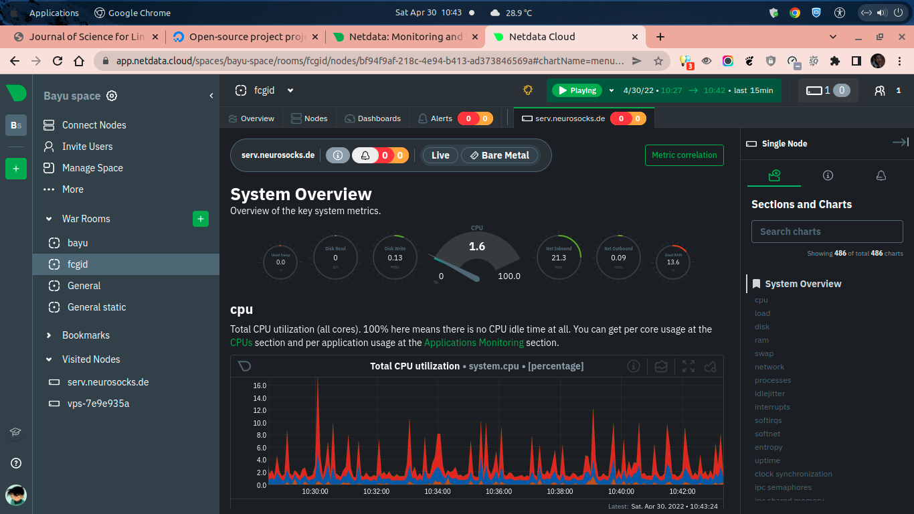Viewport: 914px width, 514px height.
Task: Select the alerts bell tab in panel
Action: pos(881,175)
